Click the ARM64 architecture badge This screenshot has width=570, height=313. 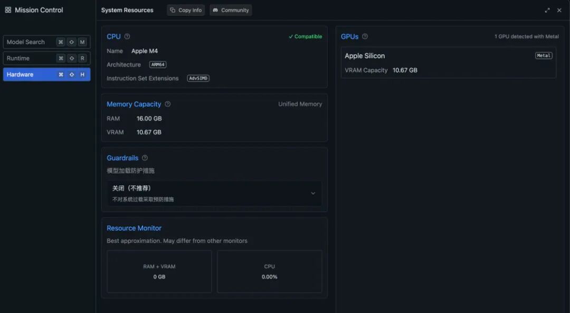[x=158, y=64]
